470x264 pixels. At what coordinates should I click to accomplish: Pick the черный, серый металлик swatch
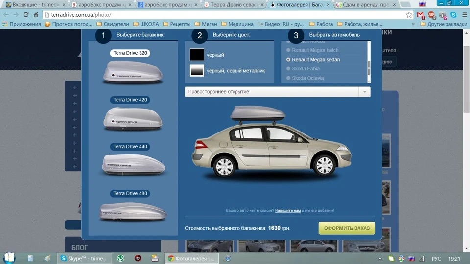[197, 70]
